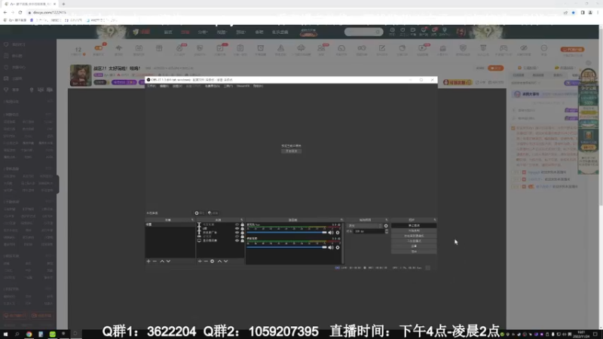Click Start Recording in OBS Controls
This screenshot has height=339, width=603.
[414, 231]
